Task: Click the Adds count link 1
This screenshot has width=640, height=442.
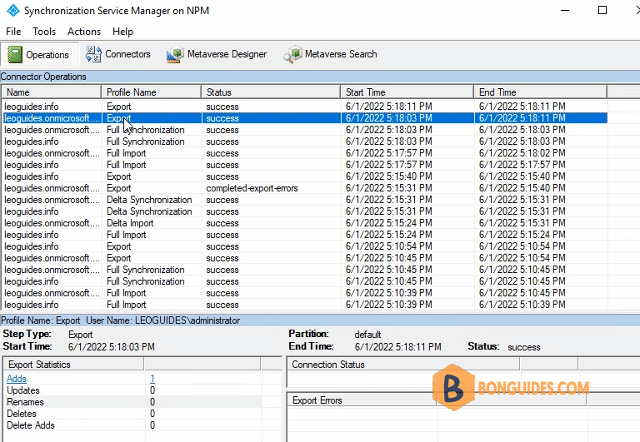Action: (152, 379)
